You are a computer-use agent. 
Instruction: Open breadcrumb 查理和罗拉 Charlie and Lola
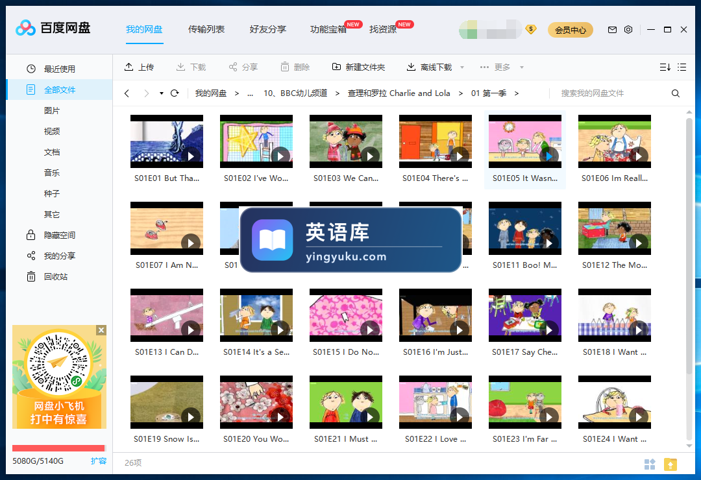[x=399, y=93]
